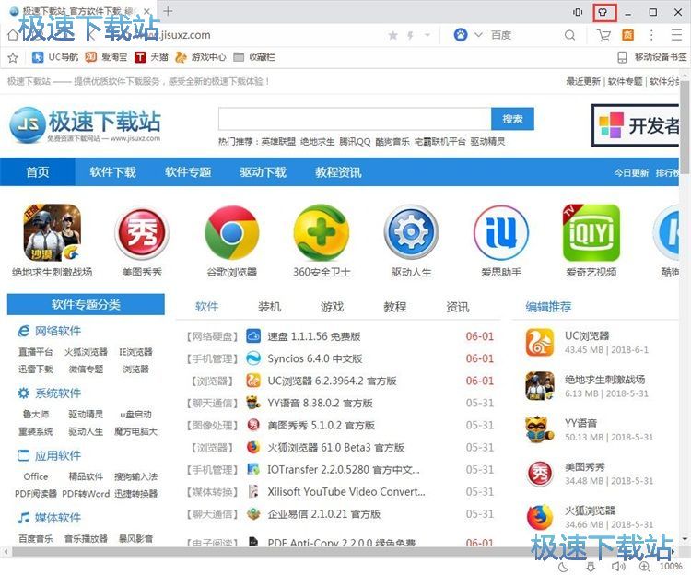This screenshot has height=575, width=691.
Task: Open 谷歌浏览器 Chrome icon
Action: 232,232
